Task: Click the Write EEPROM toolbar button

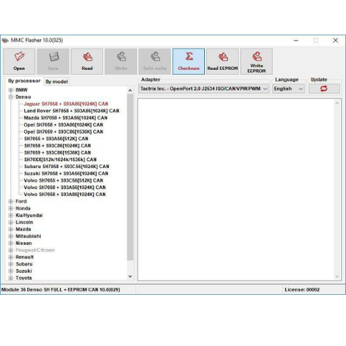Action: pos(257,62)
